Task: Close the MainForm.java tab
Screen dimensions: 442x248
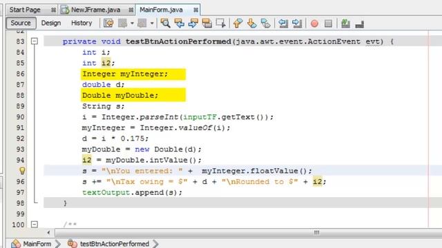Action: (195, 10)
